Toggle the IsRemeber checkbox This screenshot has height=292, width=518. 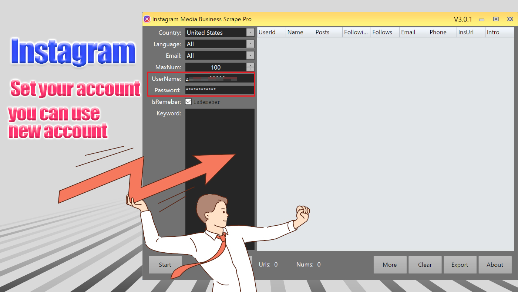pyautogui.click(x=188, y=102)
